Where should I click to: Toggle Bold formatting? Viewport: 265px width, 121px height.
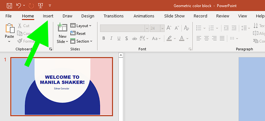tap(104, 38)
